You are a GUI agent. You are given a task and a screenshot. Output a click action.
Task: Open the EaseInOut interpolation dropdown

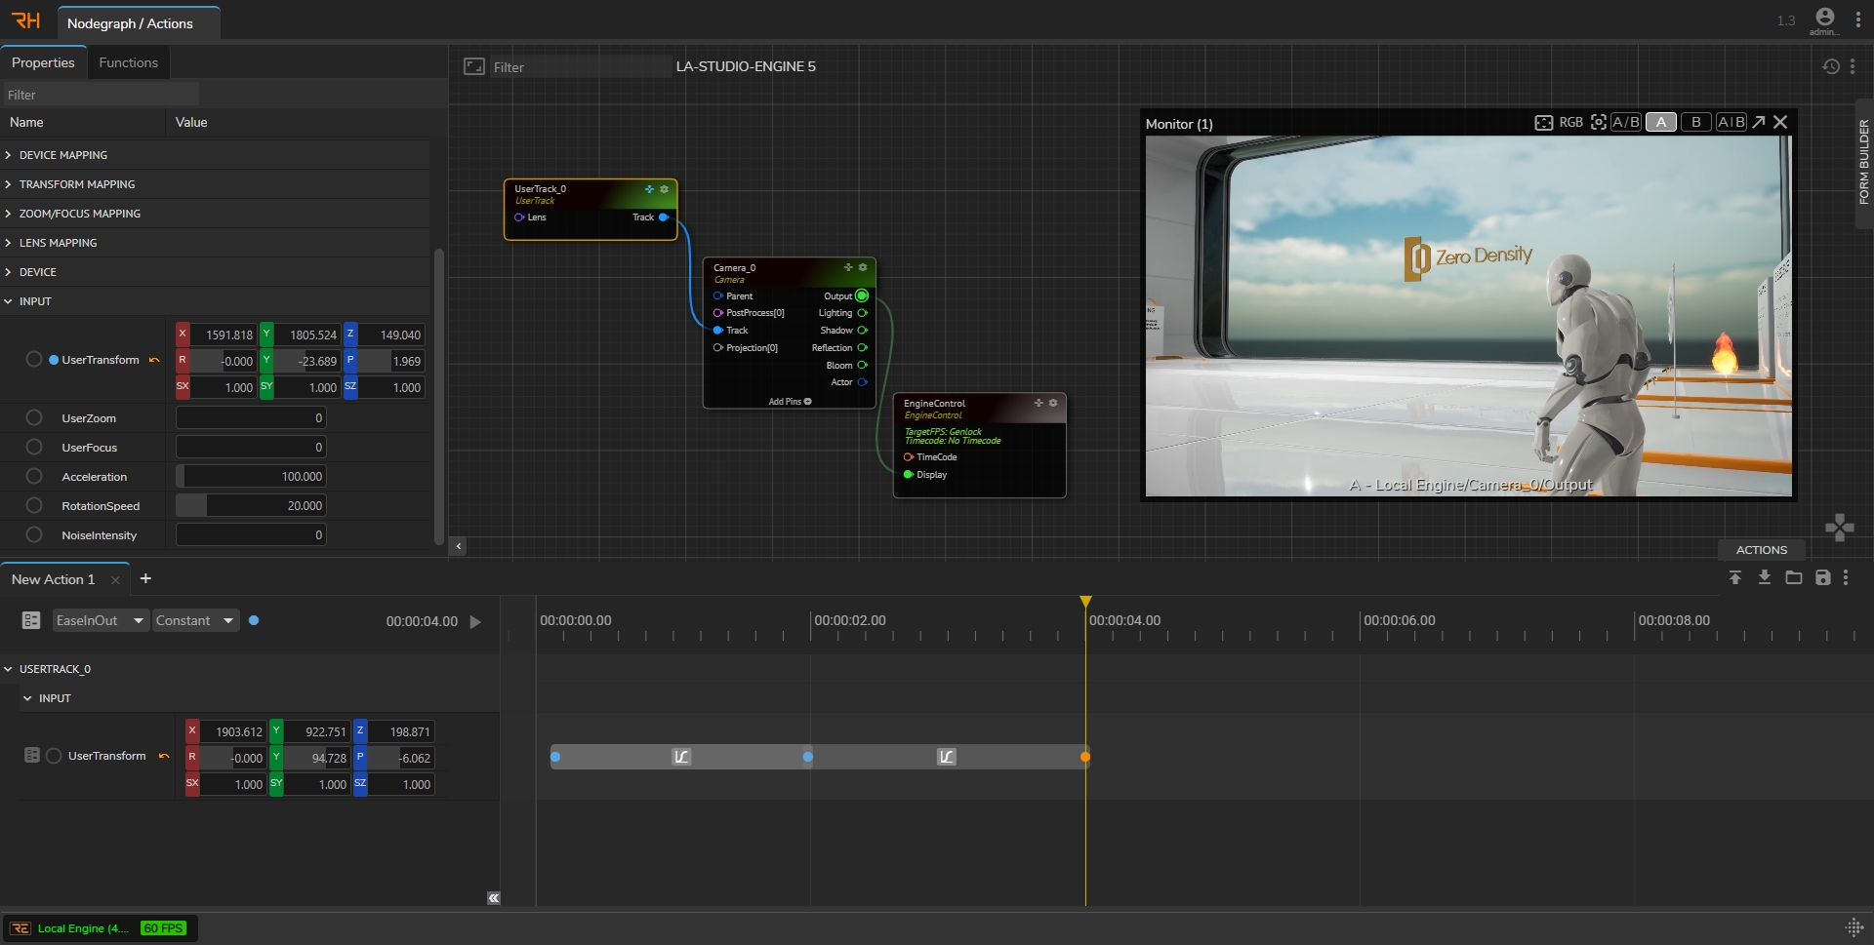point(100,620)
